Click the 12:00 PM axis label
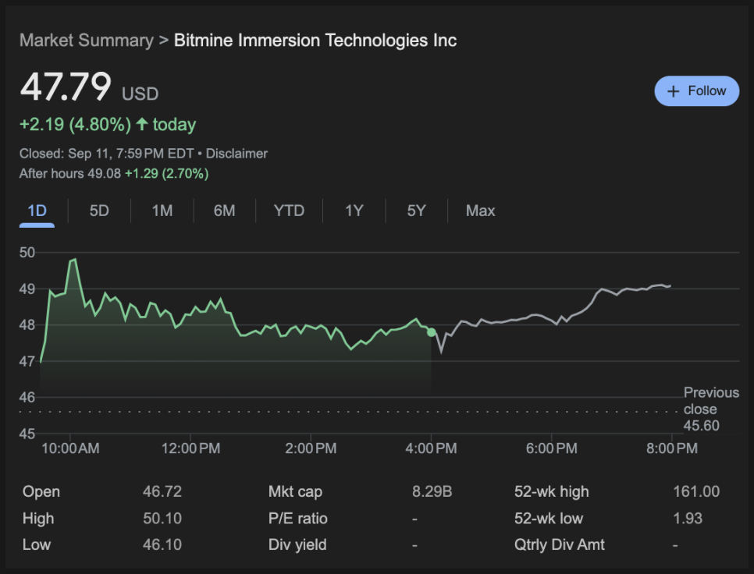754x574 pixels. [x=190, y=448]
